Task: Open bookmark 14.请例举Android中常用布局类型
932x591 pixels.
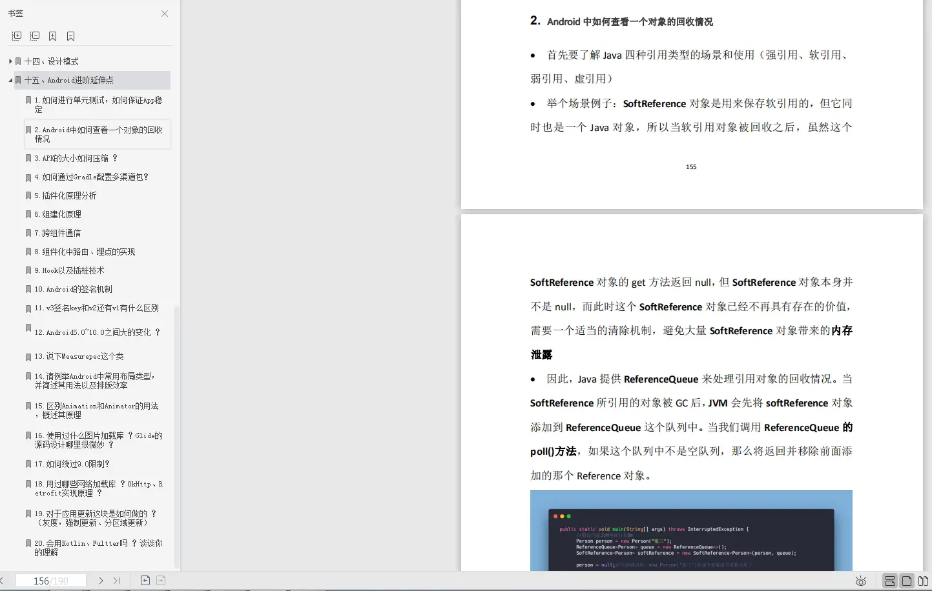Action: 95,381
